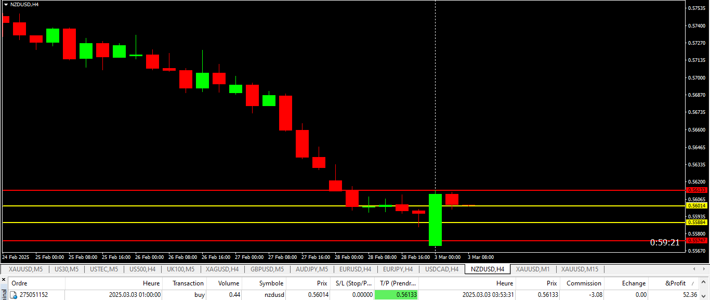
Task: Switch to the XAUUSD,M5 chart tab
Action: pyautogui.click(x=25, y=269)
